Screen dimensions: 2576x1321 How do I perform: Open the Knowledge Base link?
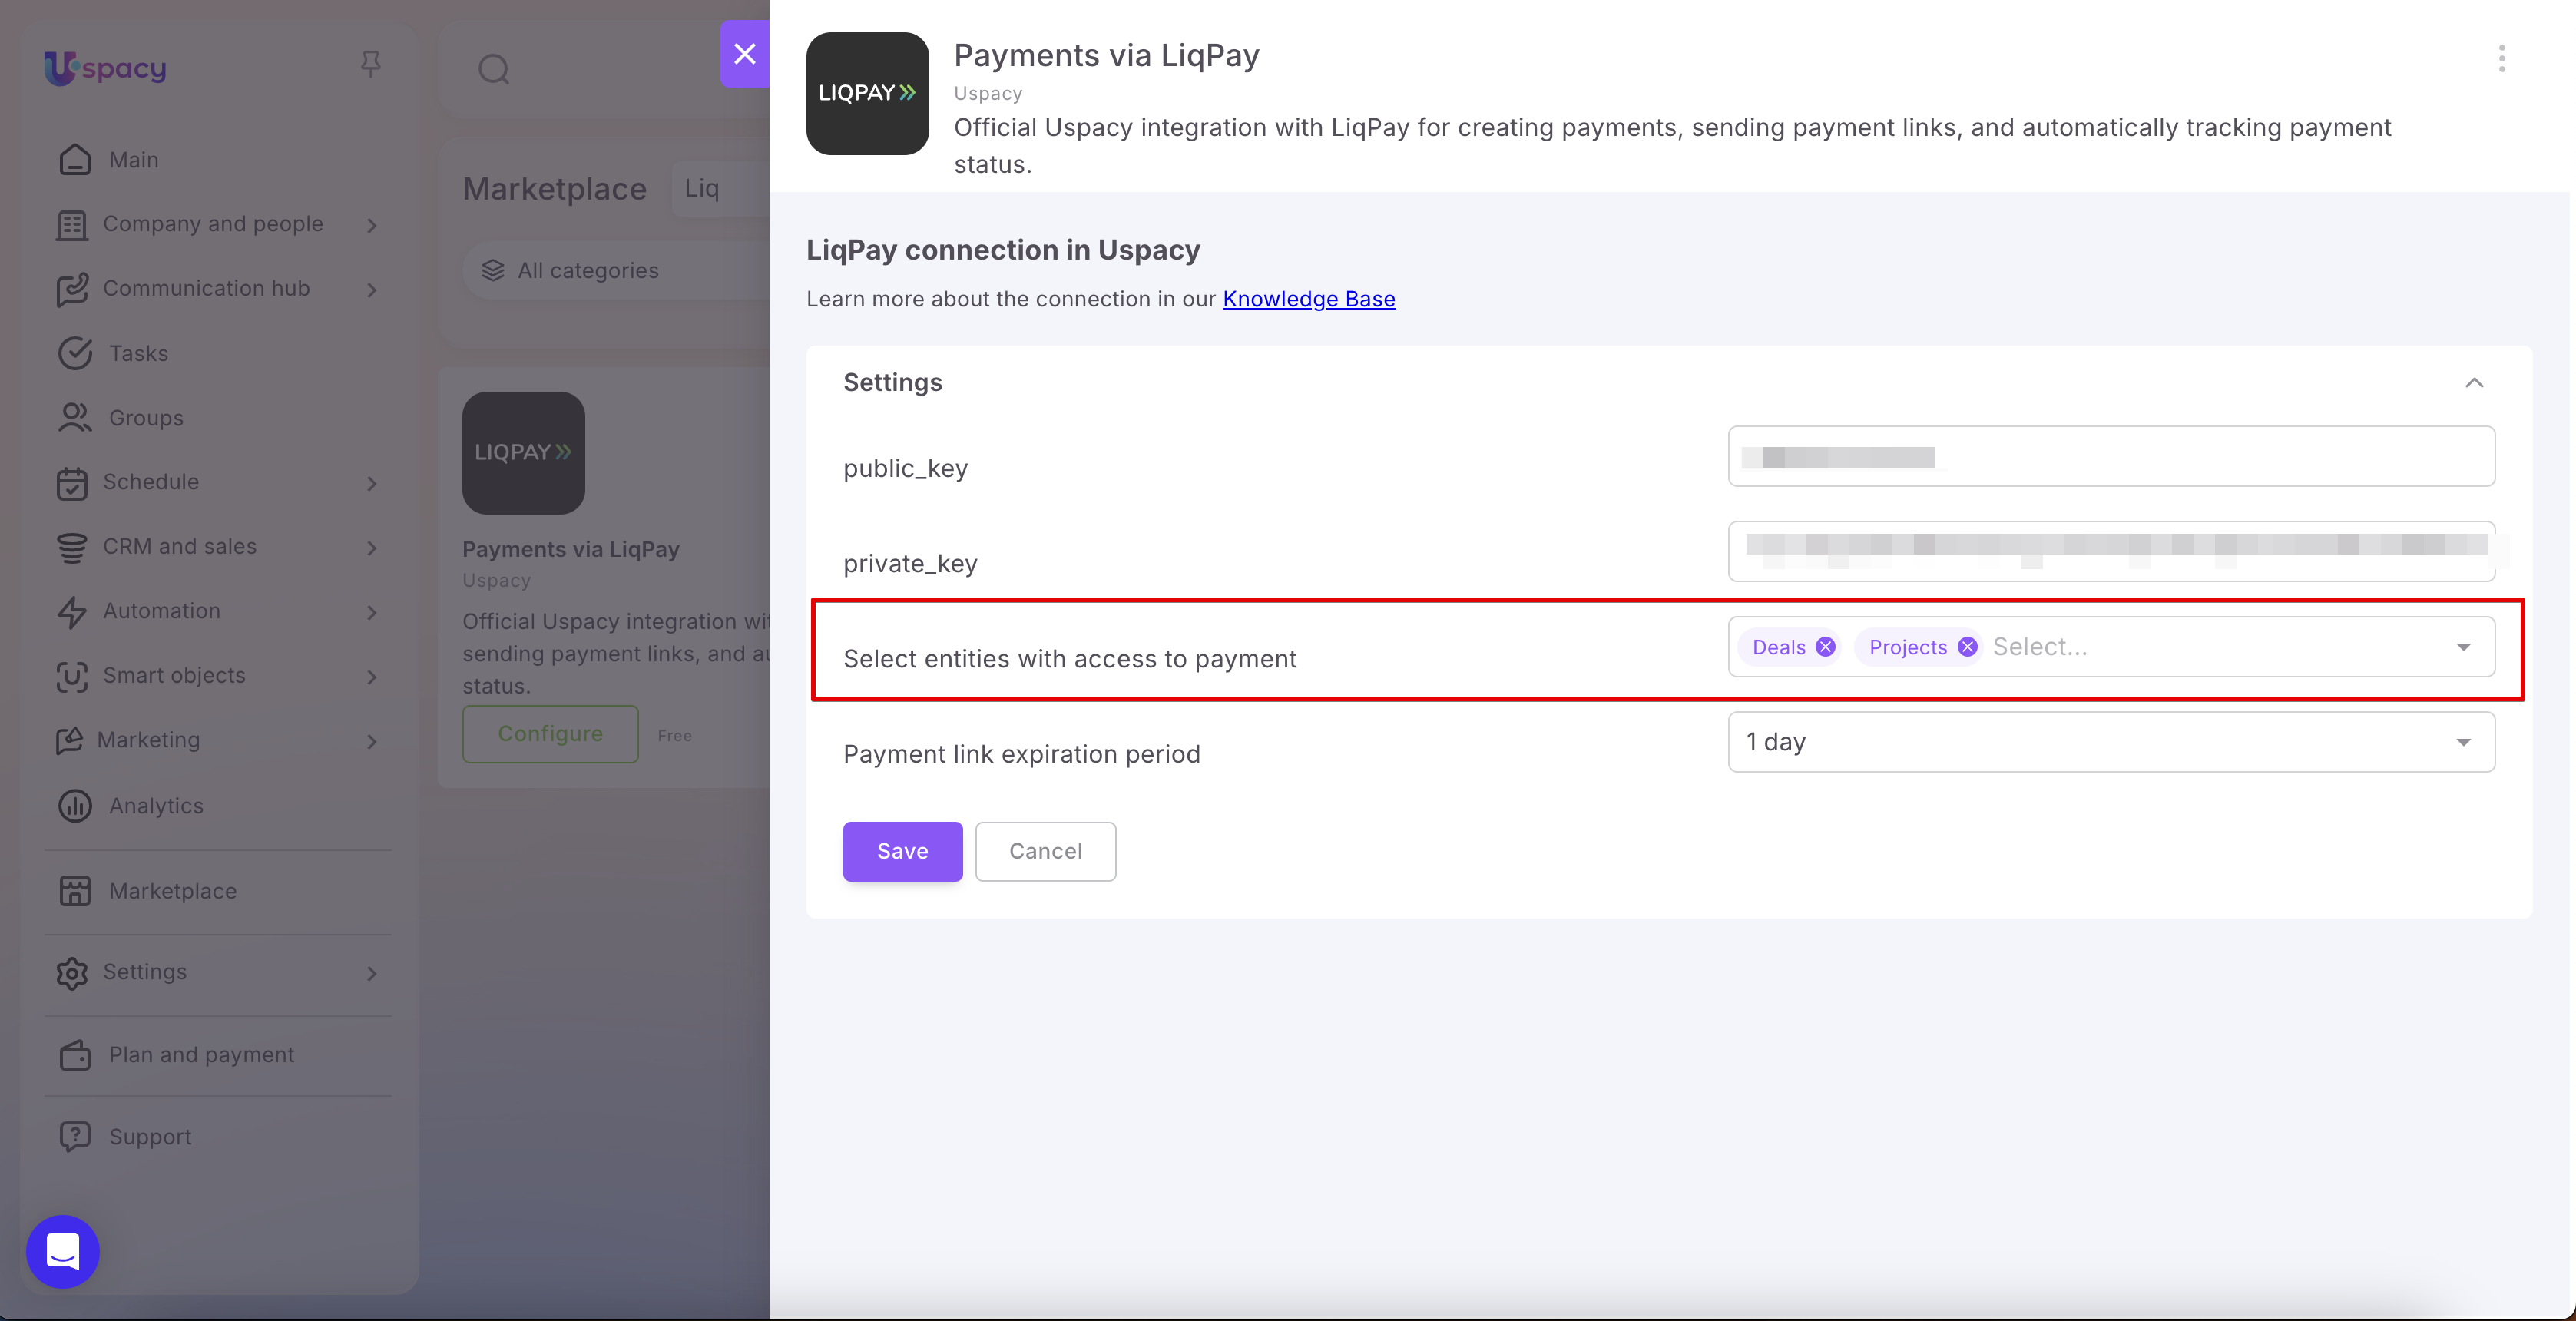pyautogui.click(x=1308, y=299)
